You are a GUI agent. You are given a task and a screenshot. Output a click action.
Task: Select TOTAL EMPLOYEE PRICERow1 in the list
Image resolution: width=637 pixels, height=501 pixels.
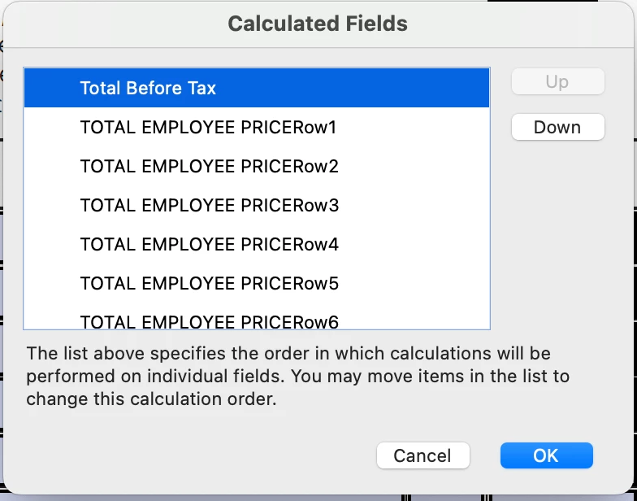pos(208,127)
